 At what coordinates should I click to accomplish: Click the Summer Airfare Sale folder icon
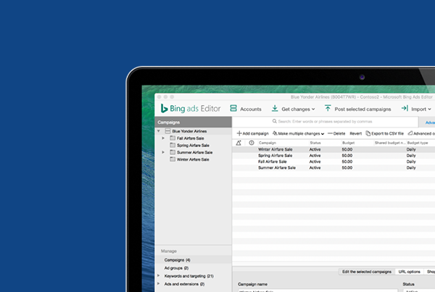[x=173, y=152]
